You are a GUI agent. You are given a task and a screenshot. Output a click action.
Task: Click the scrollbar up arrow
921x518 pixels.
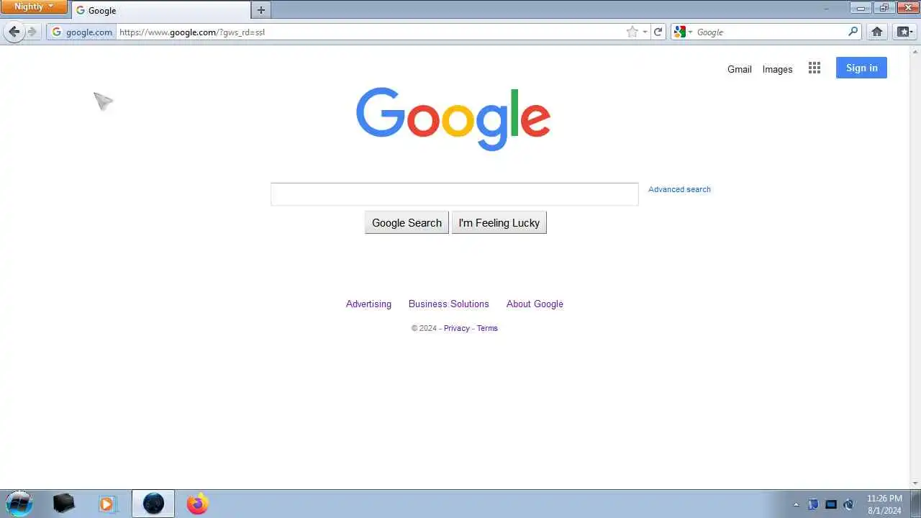915,51
